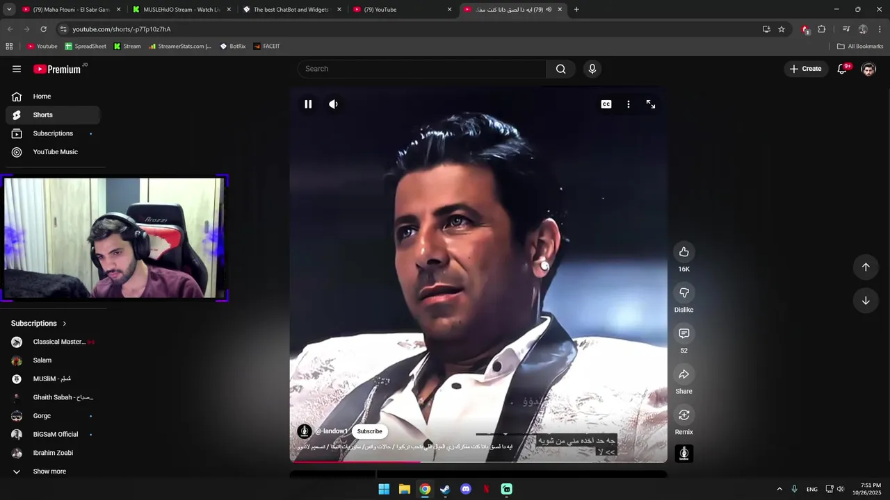Open a new browser tab
890x500 pixels.
click(x=576, y=10)
